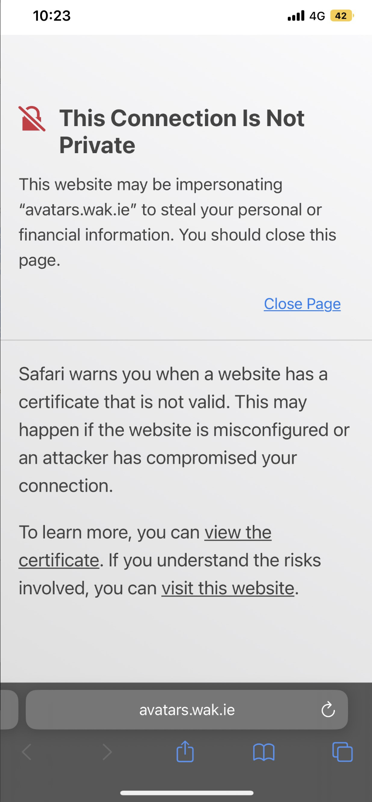Go forward with the forward arrow

click(107, 752)
